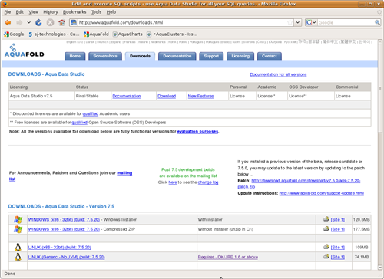Open the Tools menu

click(x=96, y=12)
